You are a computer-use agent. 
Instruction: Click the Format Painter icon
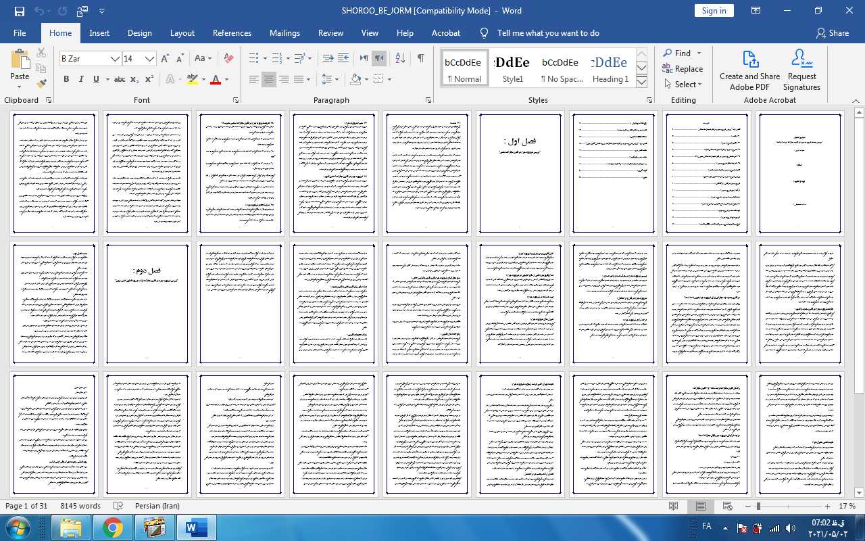[x=41, y=84]
